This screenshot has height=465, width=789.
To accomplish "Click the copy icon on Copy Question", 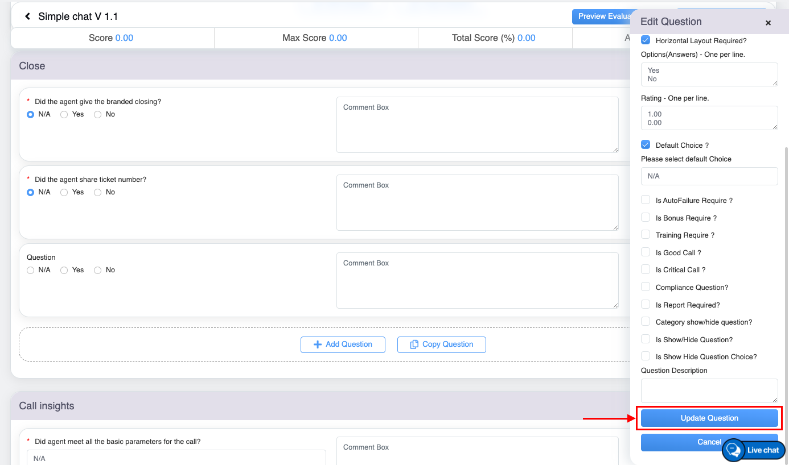I will pyautogui.click(x=414, y=344).
